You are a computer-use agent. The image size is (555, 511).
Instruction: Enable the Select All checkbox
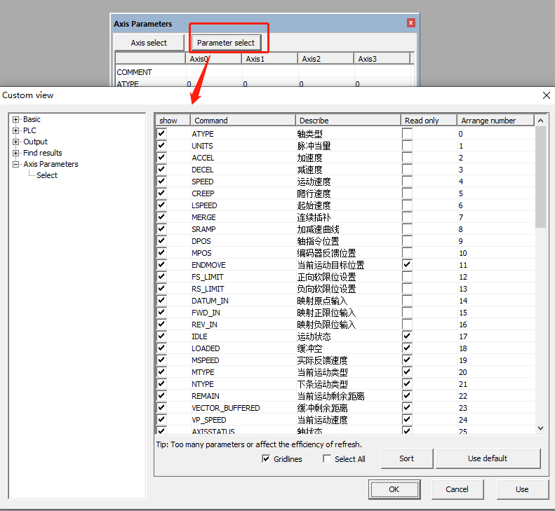coord(327,459)
